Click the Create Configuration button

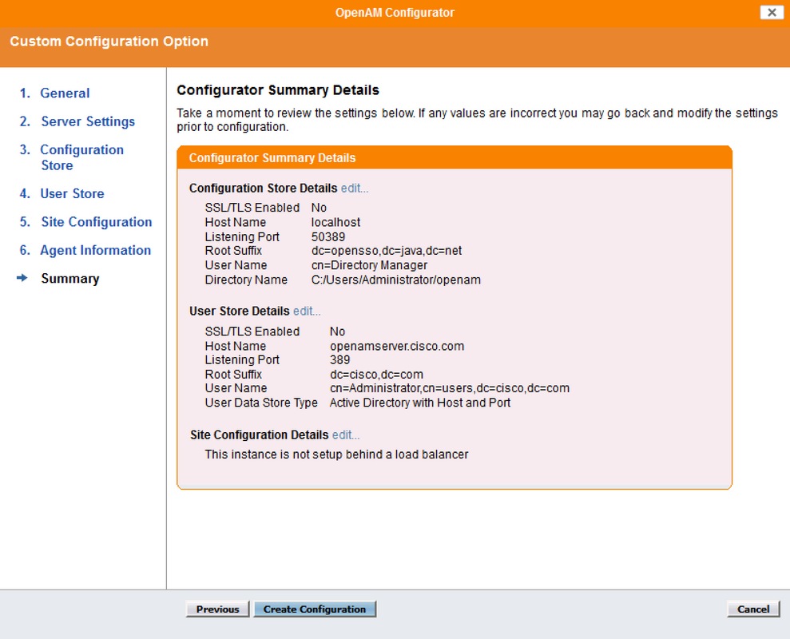pyautogui.click(x=316, y=608)
